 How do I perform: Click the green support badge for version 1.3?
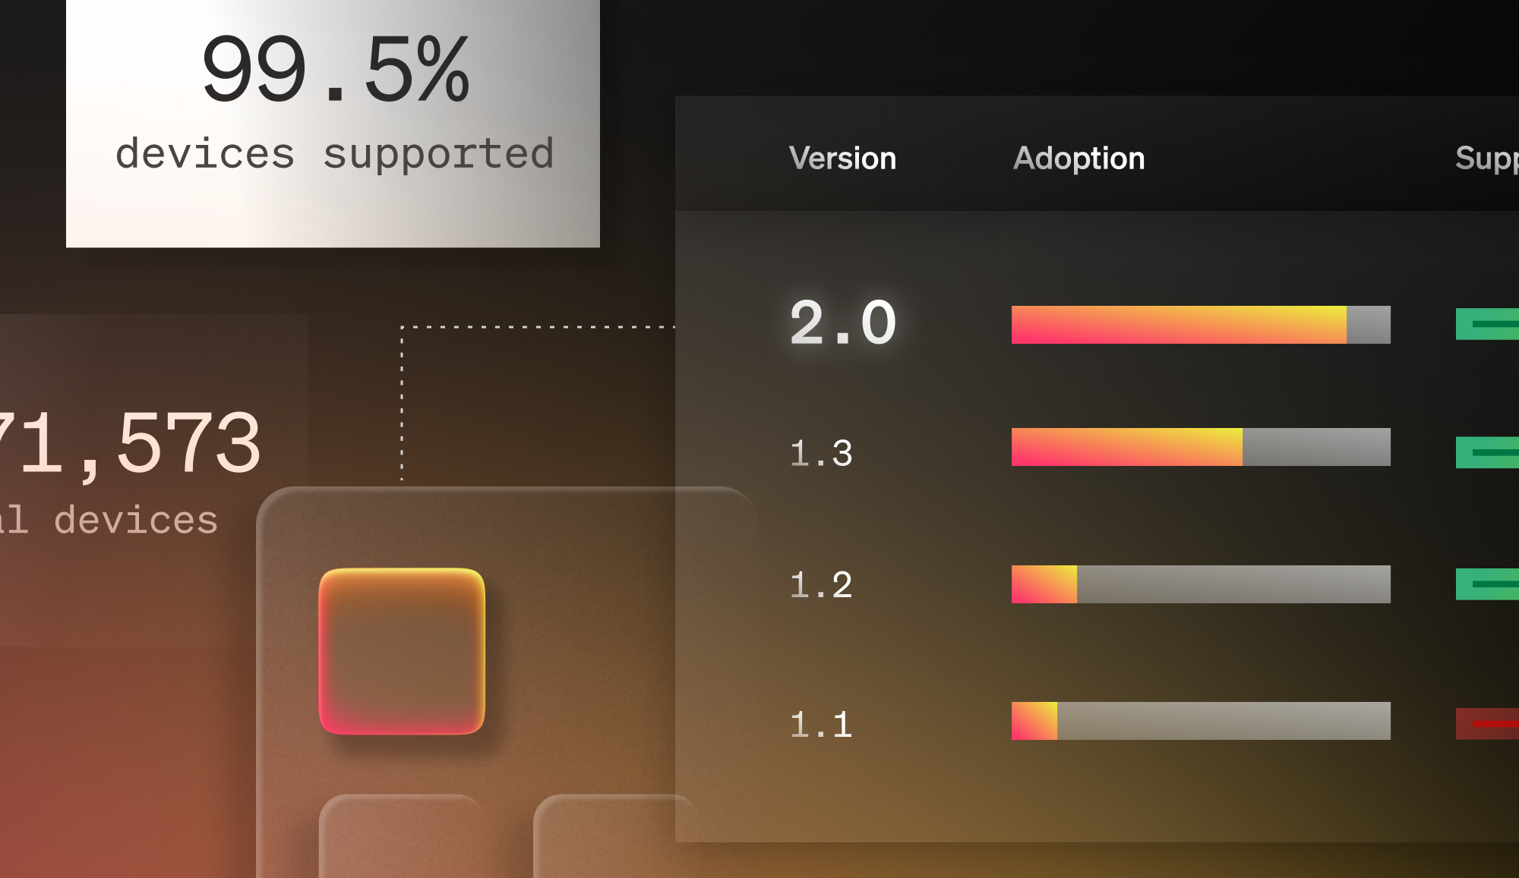coord(1487,452)
